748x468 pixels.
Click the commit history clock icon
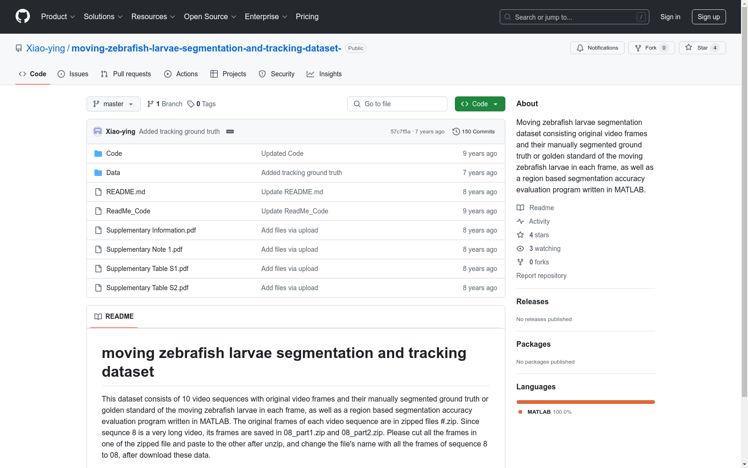(x=456, y=132)
